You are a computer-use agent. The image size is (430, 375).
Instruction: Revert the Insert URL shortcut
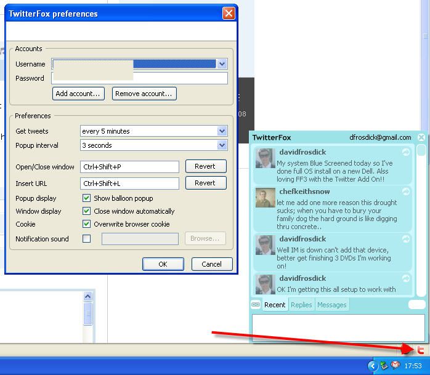pyautogui.click(x=206, y=183)
